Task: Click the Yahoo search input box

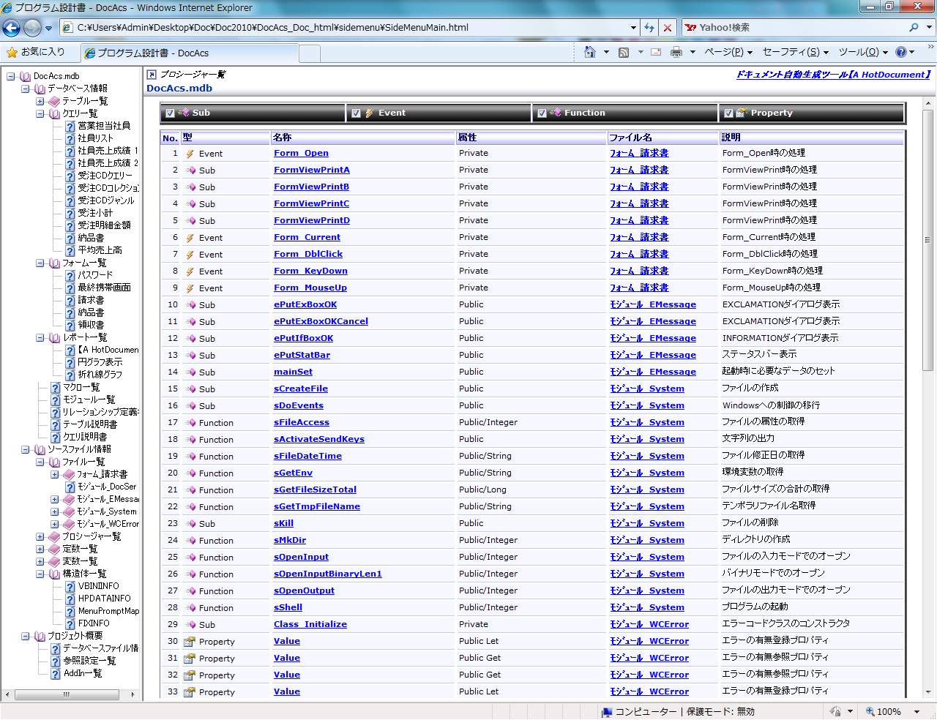Action: pyautogui.click(x=794, y=28)
